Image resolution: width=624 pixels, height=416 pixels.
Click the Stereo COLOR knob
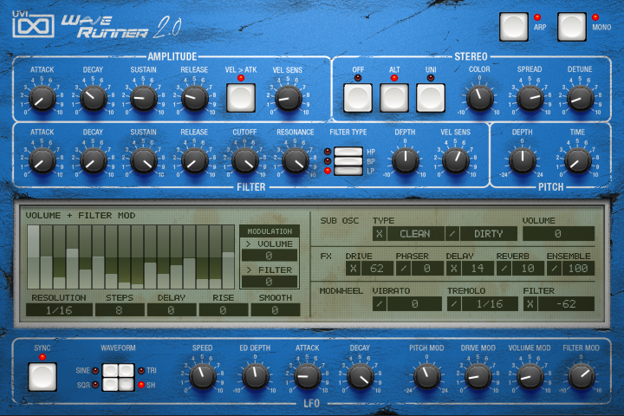coord(479,98)
